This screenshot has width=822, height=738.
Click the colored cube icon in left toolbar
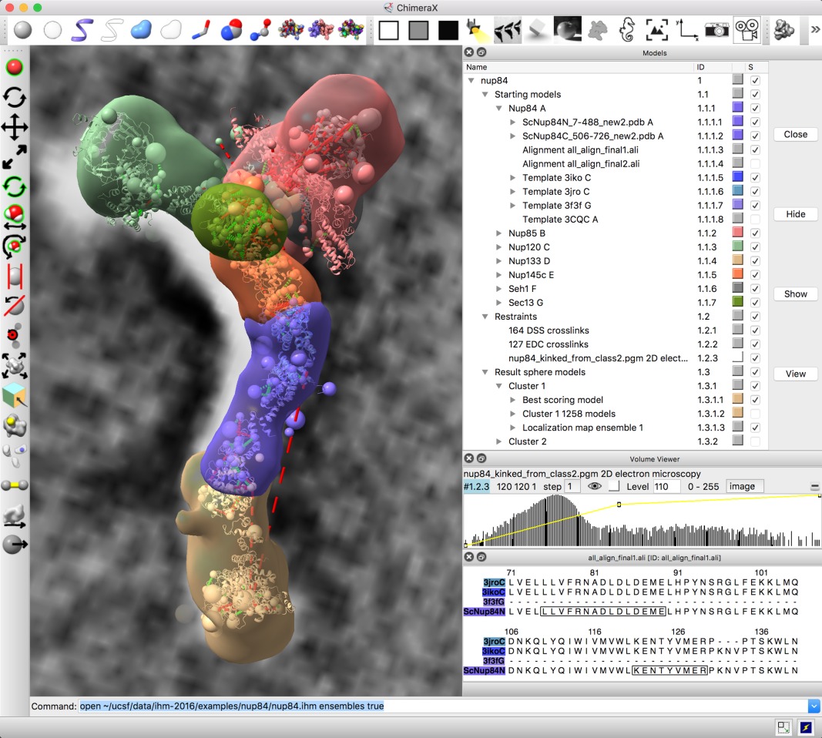14,394
